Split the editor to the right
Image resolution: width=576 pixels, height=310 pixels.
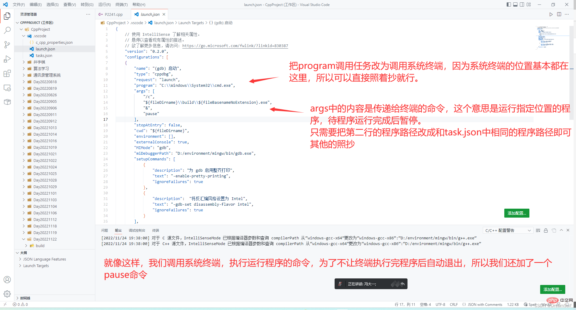tap(559, 14)
